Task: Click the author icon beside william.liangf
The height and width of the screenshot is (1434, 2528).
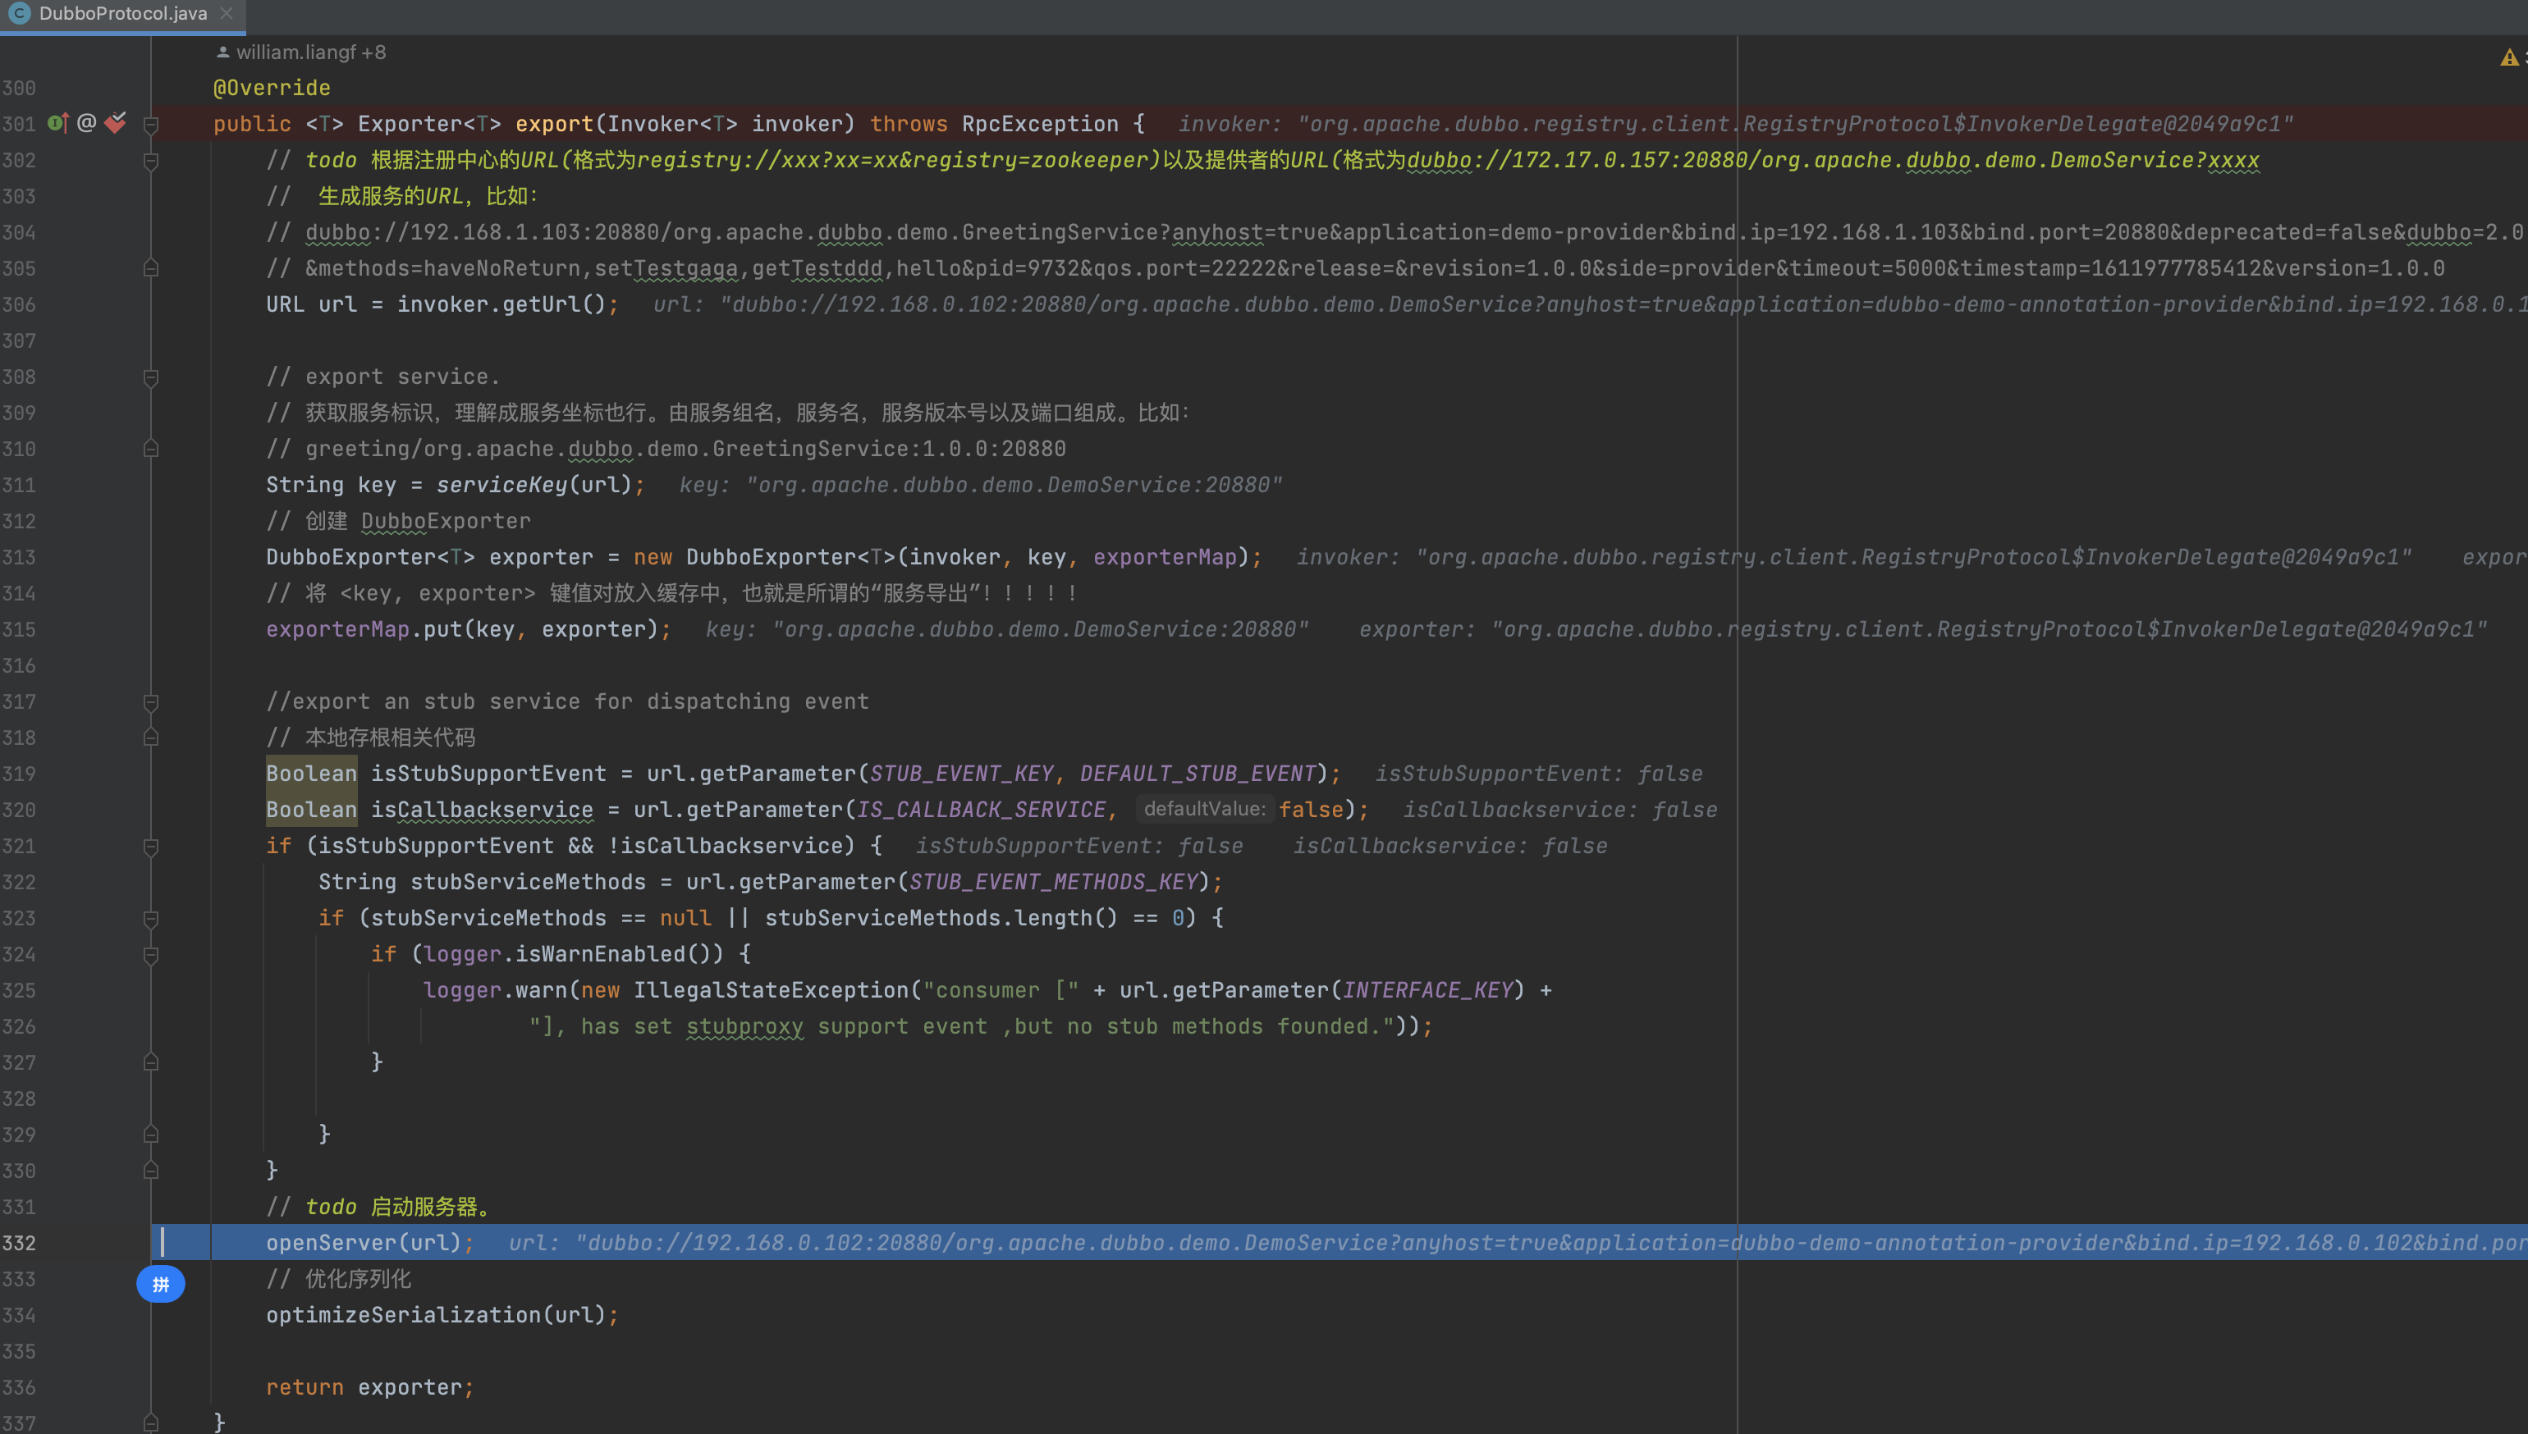Action: coord(222,53)
